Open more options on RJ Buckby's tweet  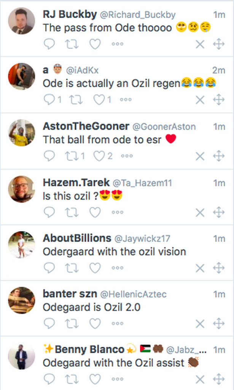117,44
